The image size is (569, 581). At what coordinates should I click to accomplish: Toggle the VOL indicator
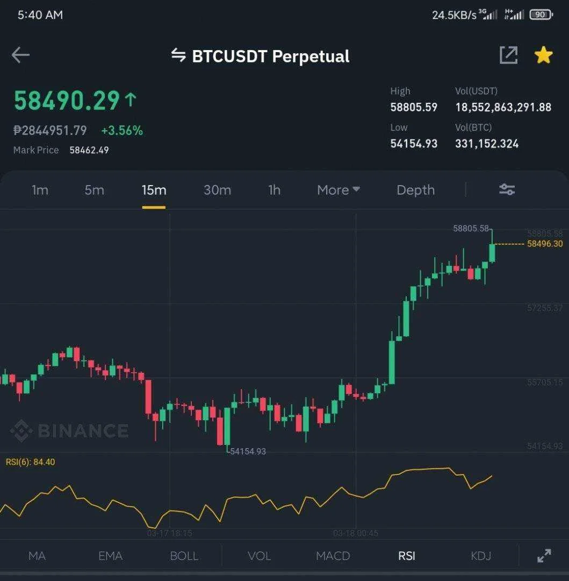coord(259,556)
